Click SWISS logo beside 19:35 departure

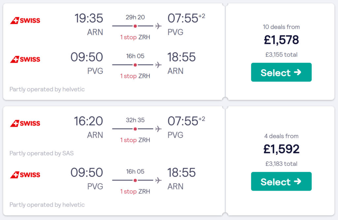click(x=25, y=20)
